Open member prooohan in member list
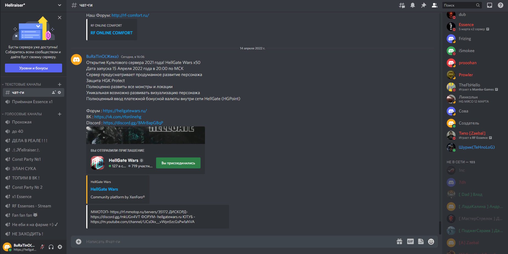Viewport: 508px width, 254px height. [475, 63]
